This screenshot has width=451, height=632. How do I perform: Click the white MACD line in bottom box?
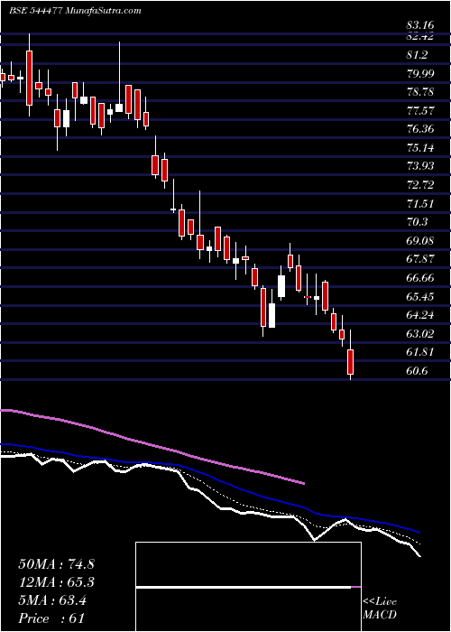[244, 588]
